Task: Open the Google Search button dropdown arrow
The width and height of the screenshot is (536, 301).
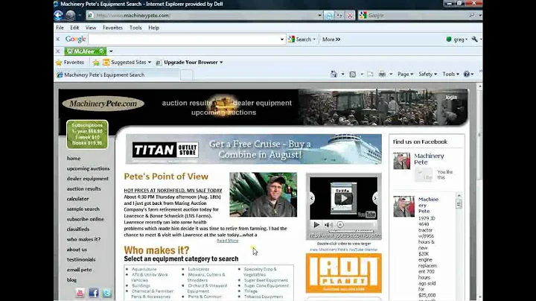Action: [314, 39]
